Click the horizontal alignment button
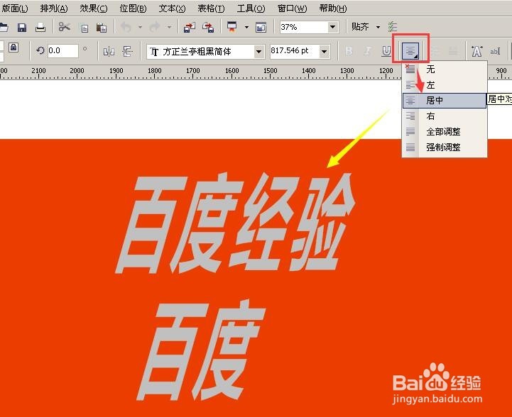The width and height of the screenshot is (512, 417). (410, 51)
